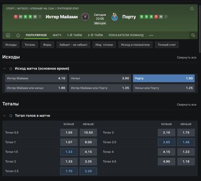Open the 2-й тайм tab
This screenshot has height=181, width=201.
(x=95, y=35)
